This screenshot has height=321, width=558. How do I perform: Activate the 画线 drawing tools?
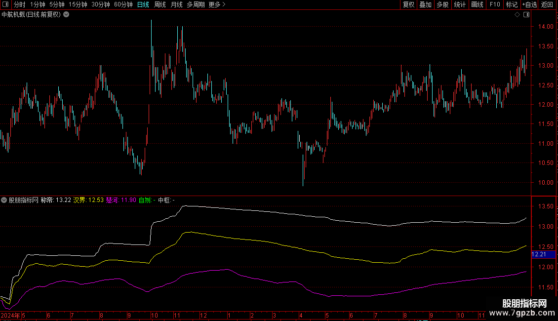point(477,4)
